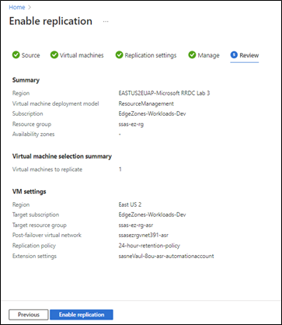Screen dimensions: 282x325
Task: Click the Subscription value EdgeZones-Workloads-Dev in Summary
Action: 152,114
